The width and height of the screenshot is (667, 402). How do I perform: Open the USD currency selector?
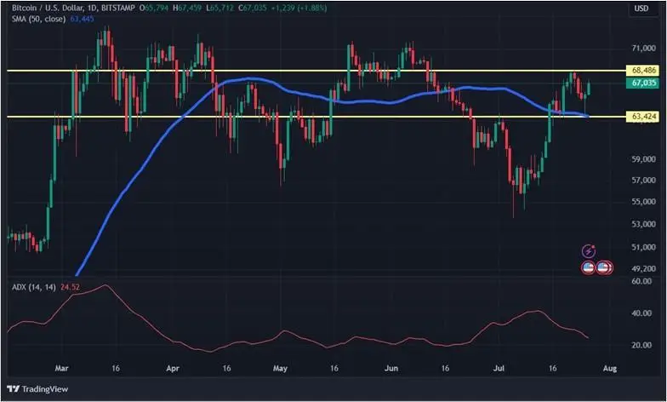click(x=641, y=9)
